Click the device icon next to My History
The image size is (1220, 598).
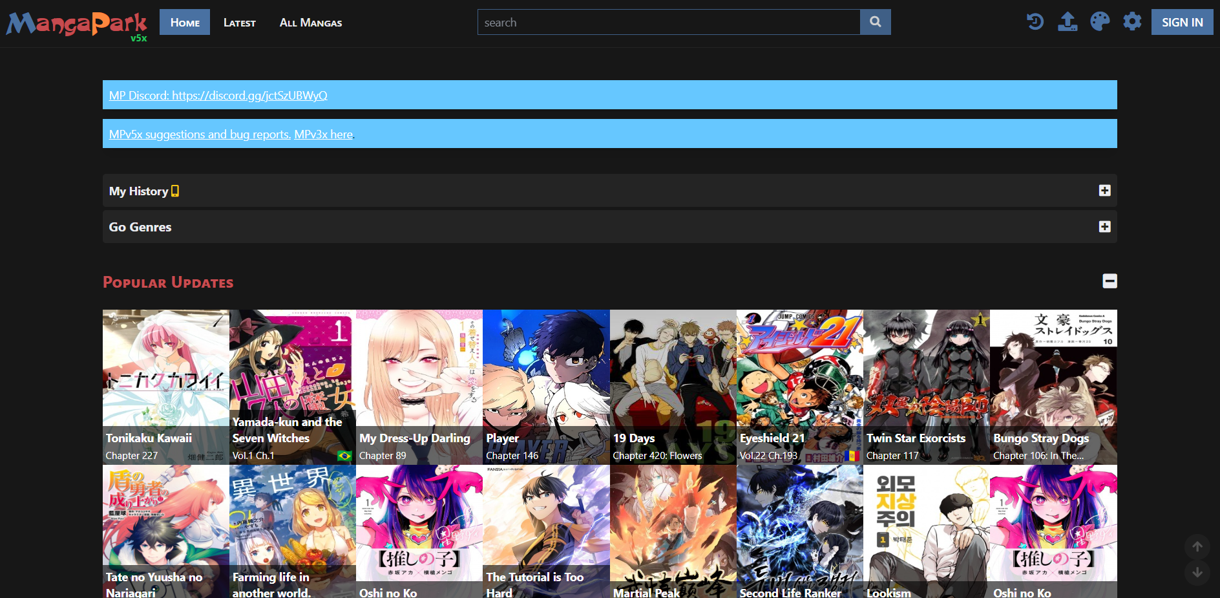pos(175,191)
